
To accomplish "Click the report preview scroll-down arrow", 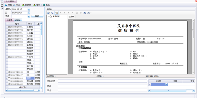I will (193, 73).
